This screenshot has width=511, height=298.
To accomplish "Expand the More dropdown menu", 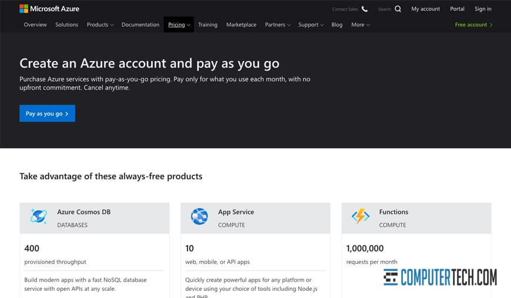I will [361, 25].
